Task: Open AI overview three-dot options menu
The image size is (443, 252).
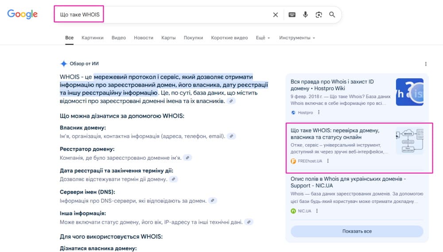Action: tap(426, 64)
